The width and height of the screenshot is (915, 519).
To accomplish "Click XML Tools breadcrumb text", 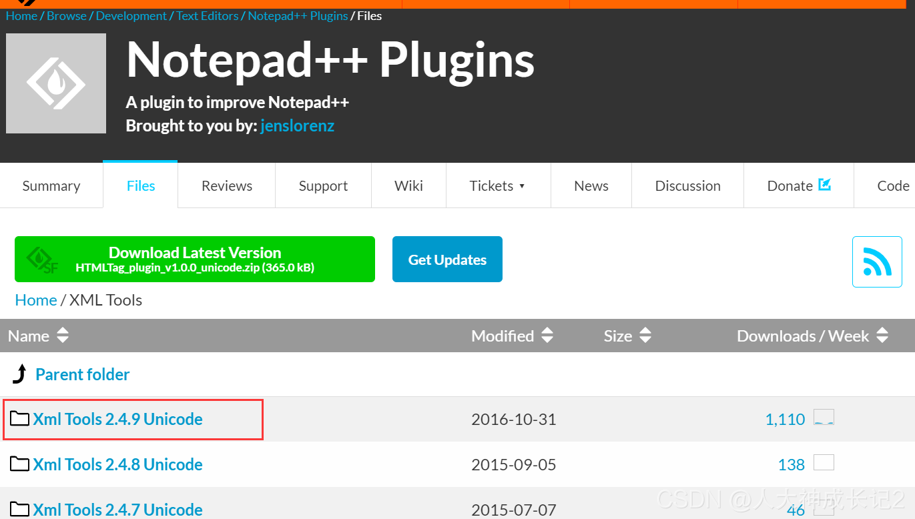I will (106, 300).
